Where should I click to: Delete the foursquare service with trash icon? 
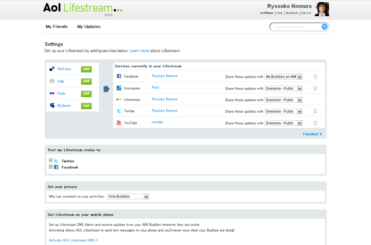tap(315, 88)
